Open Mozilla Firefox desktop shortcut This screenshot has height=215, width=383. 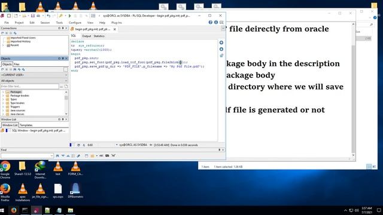pos(5,192)
